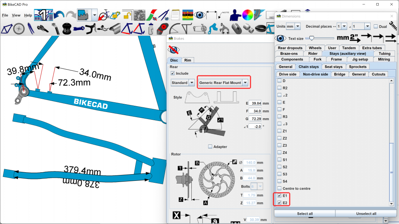
Task: Click the drafting compass icon
Action: (164, 15)
